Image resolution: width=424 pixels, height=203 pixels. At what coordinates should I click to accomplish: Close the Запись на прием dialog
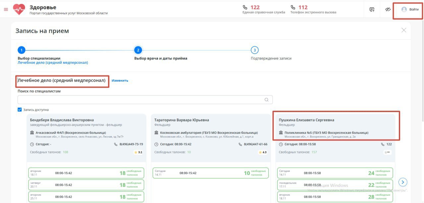pos(404,30)
